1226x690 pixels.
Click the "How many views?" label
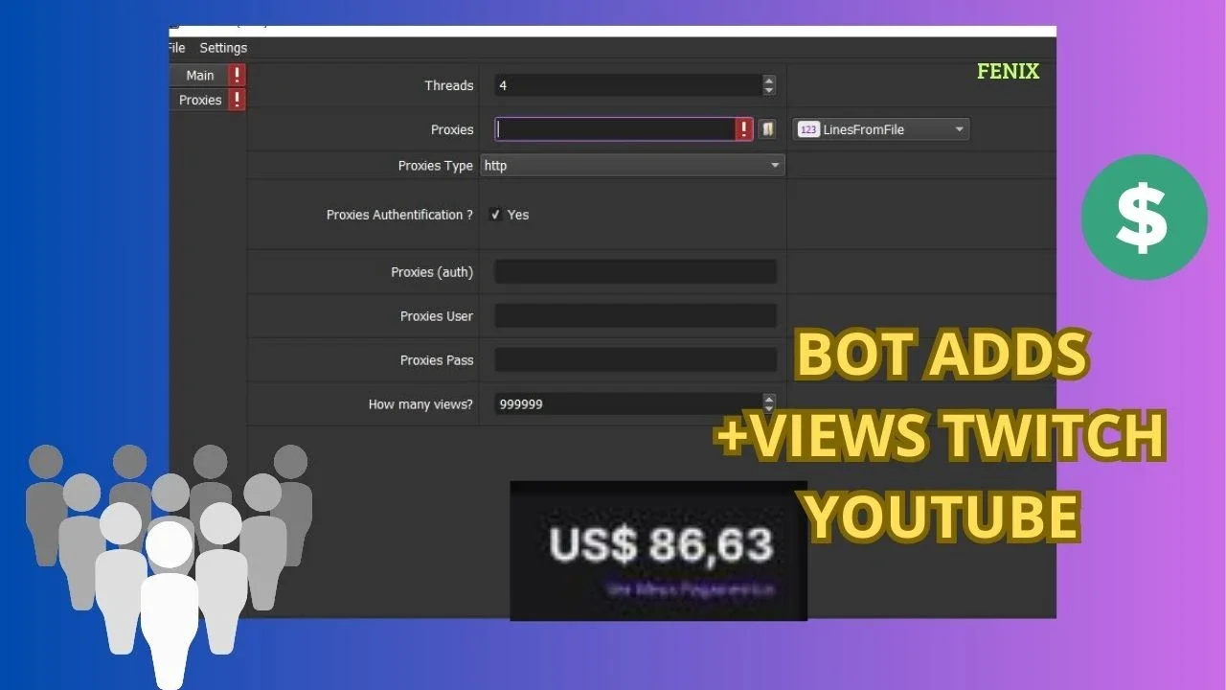pyautogui.click(x=421, y=404)
